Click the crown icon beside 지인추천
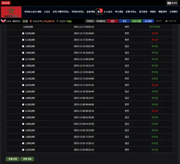The width and height of the screenshot is (180, 164). coord(166,21)
